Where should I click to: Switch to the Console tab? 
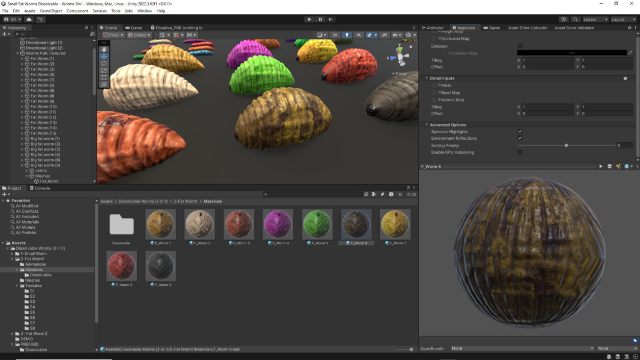(40, 188)
